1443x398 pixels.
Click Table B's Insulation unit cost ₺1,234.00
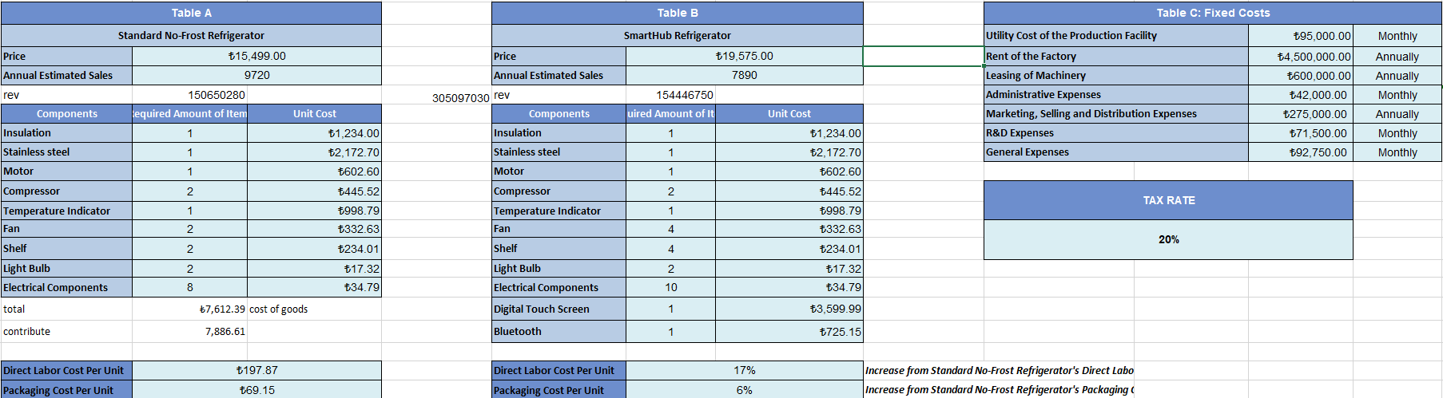click(x=789, y=133)
